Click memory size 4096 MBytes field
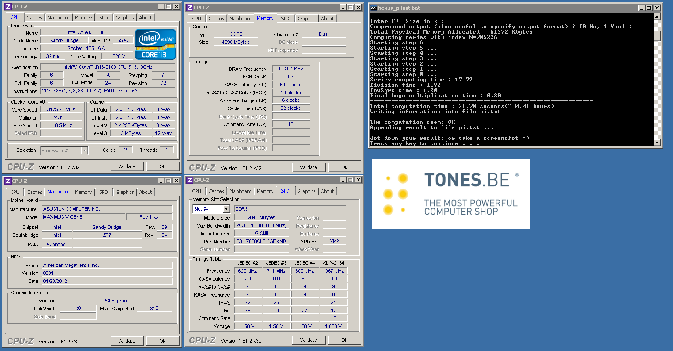 tap(236, 42)
